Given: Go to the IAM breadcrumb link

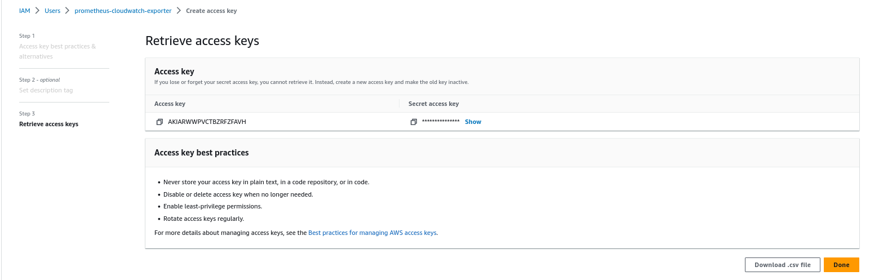Looking at the screenshot, I should 25,11.
